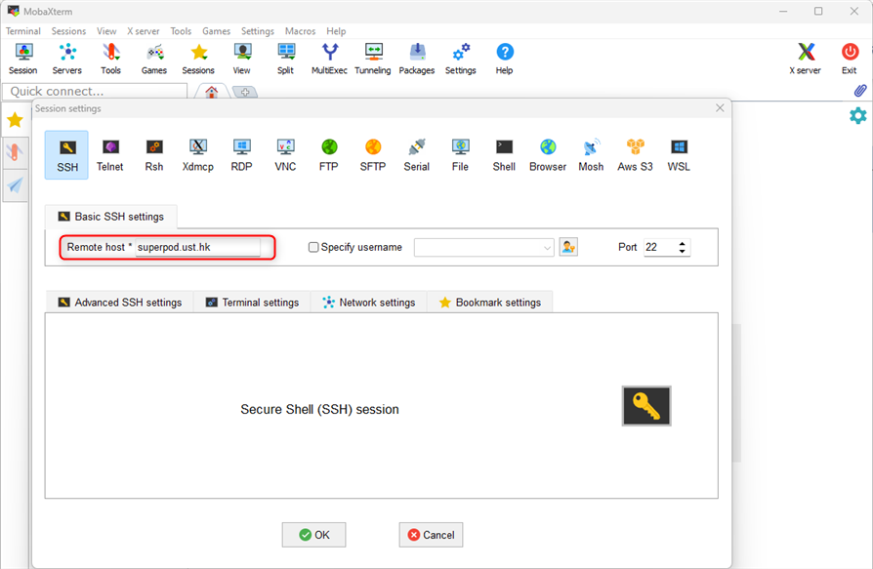Click the View toolbar icon
This screenshot has width=873, height=569.
tap(241, 59)
